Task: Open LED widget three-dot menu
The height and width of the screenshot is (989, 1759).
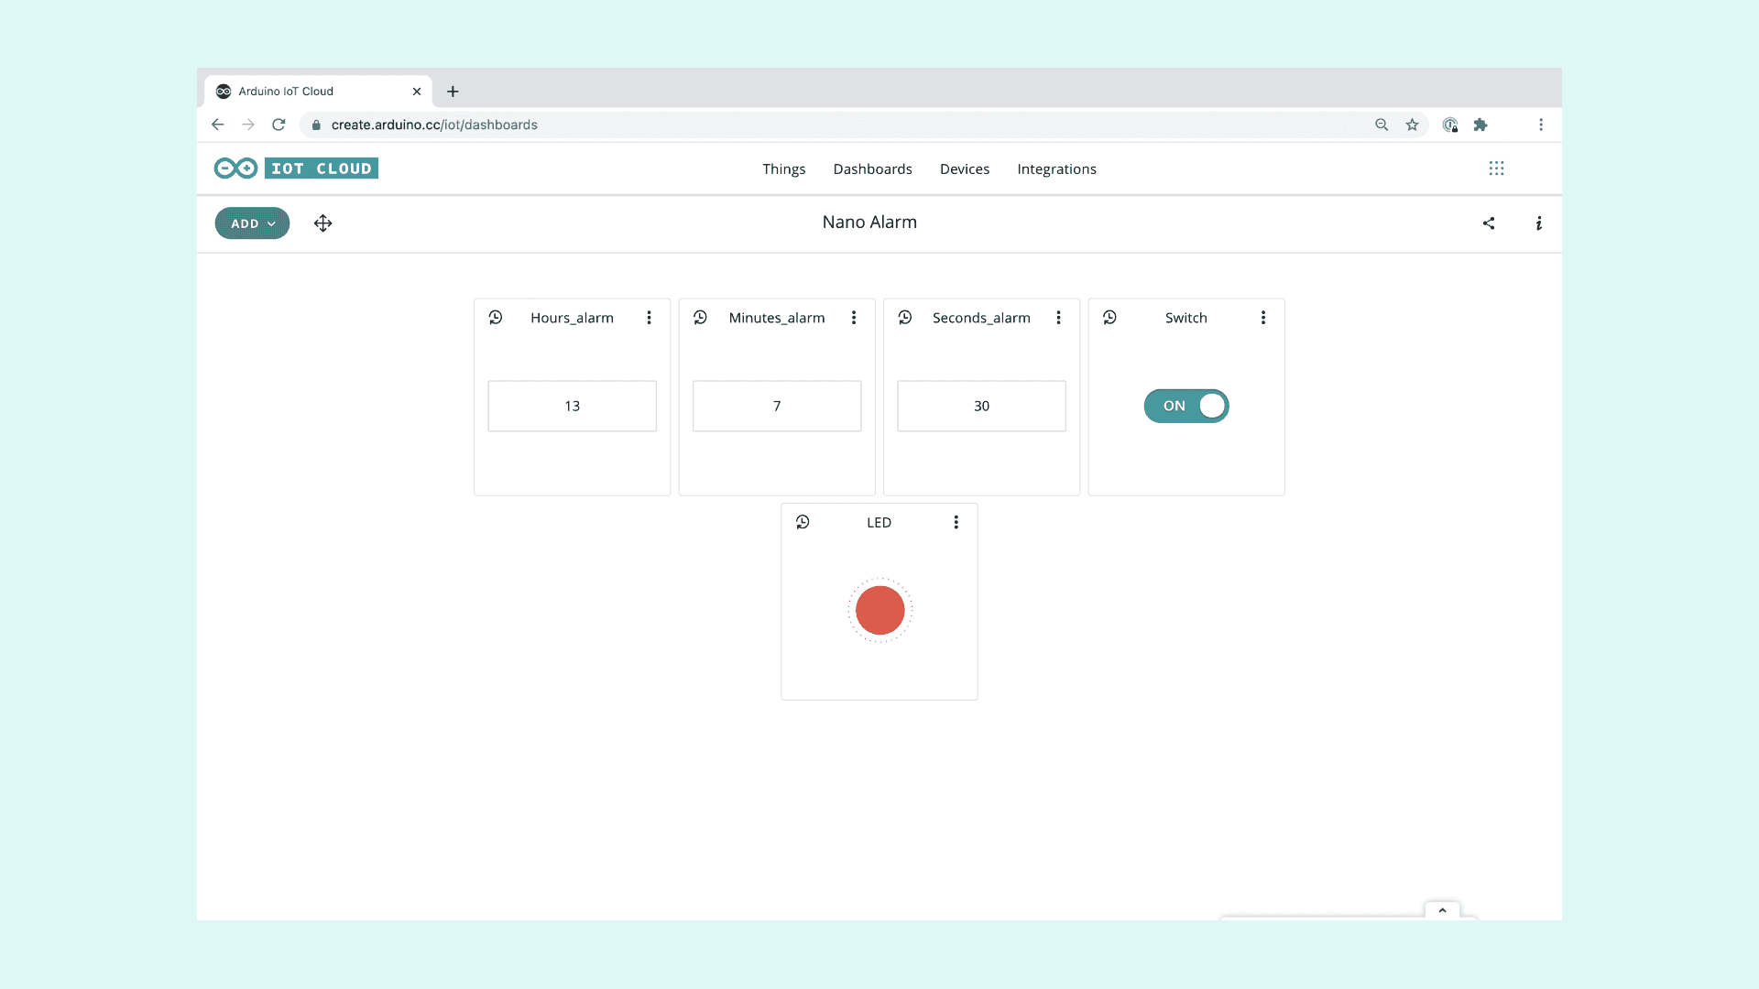Action: tap(956, 522)
